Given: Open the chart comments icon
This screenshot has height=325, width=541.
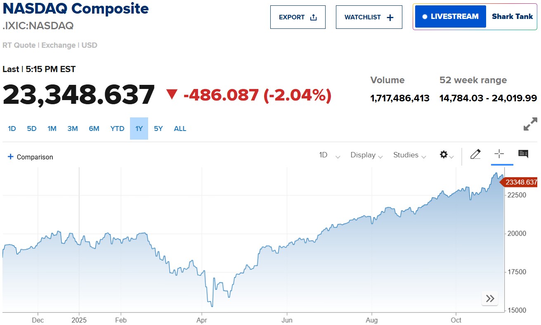Looking at the screenshot, I should (x=523, y=154).
